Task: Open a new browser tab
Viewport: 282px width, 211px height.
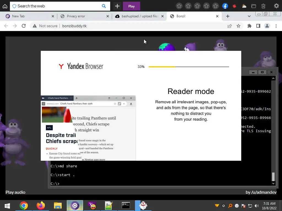Action: 228,16
